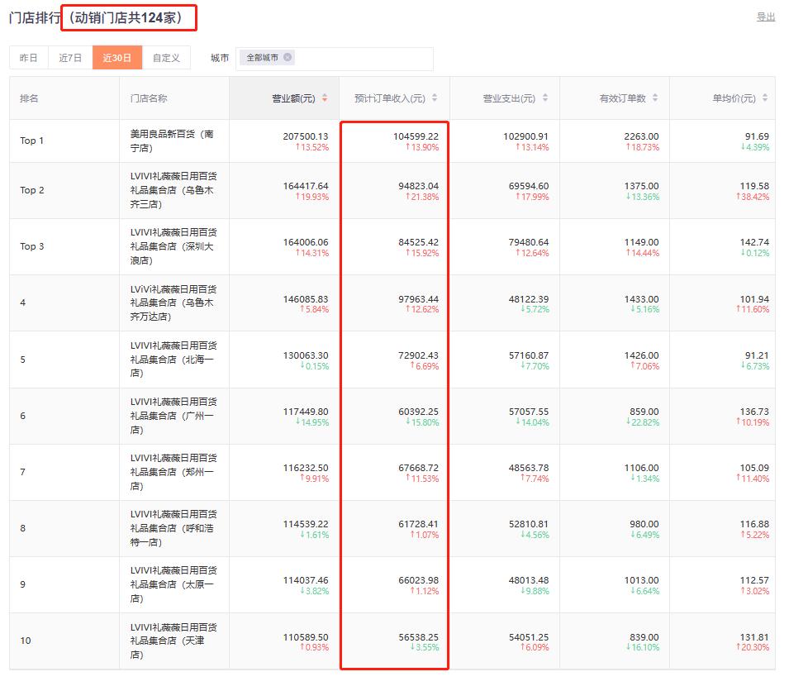The image size is (789, 686).
Task: Sort by 营业支出(元) column arrows
Action: pyautogui.click(x=545, y=98)
